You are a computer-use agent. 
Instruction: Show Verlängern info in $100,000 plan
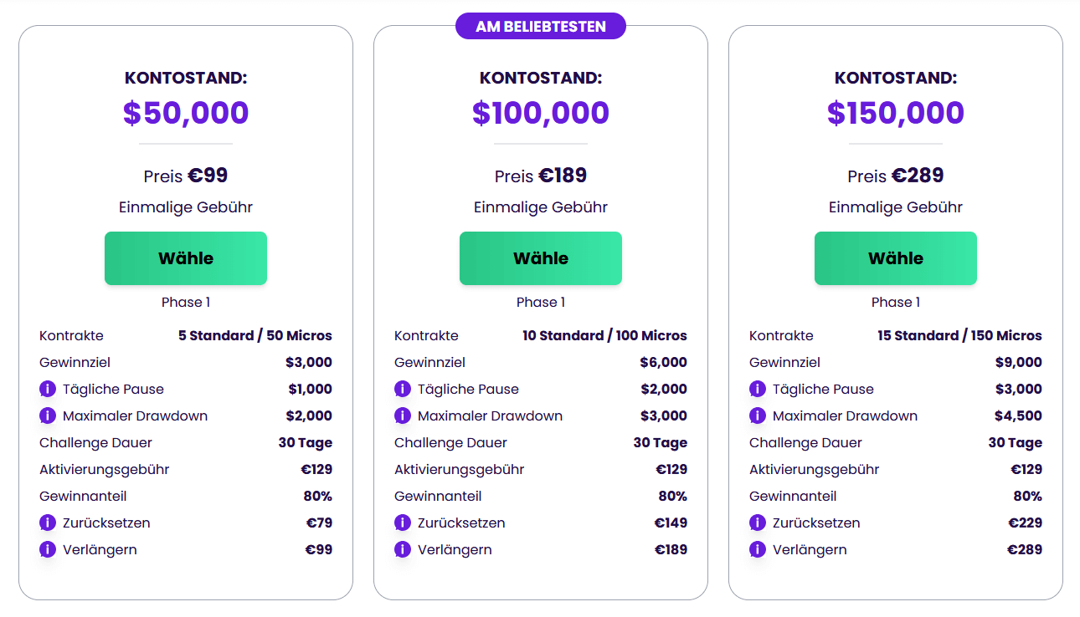pyautogui.click(x=403, y=549)
